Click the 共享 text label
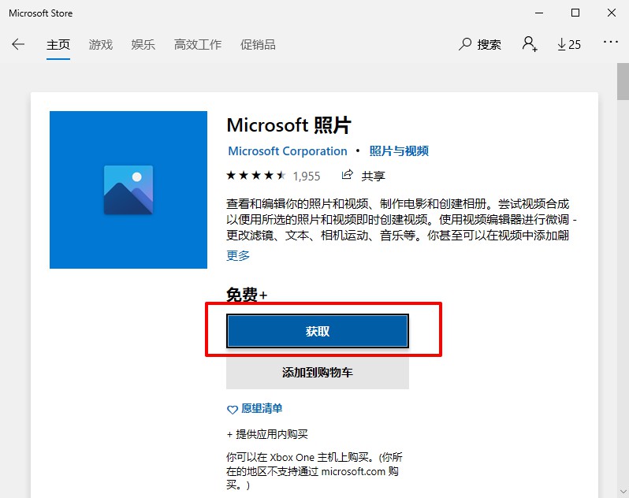The height and width of the screenshot is (498, 629). (x=373, y=176)
